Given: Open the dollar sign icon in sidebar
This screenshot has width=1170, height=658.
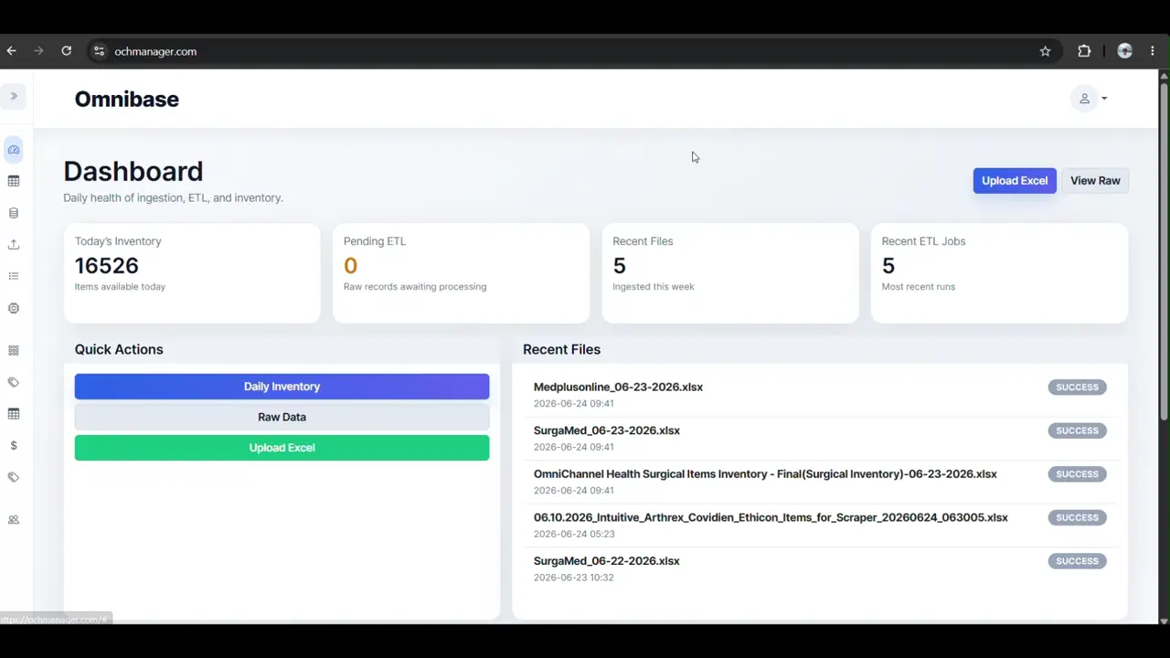Looking at the screenshot, I should [x=14, y=445].
